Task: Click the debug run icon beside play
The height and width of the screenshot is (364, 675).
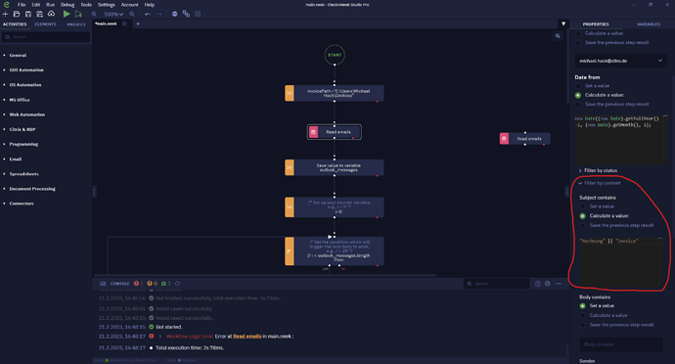Action: 78,14
